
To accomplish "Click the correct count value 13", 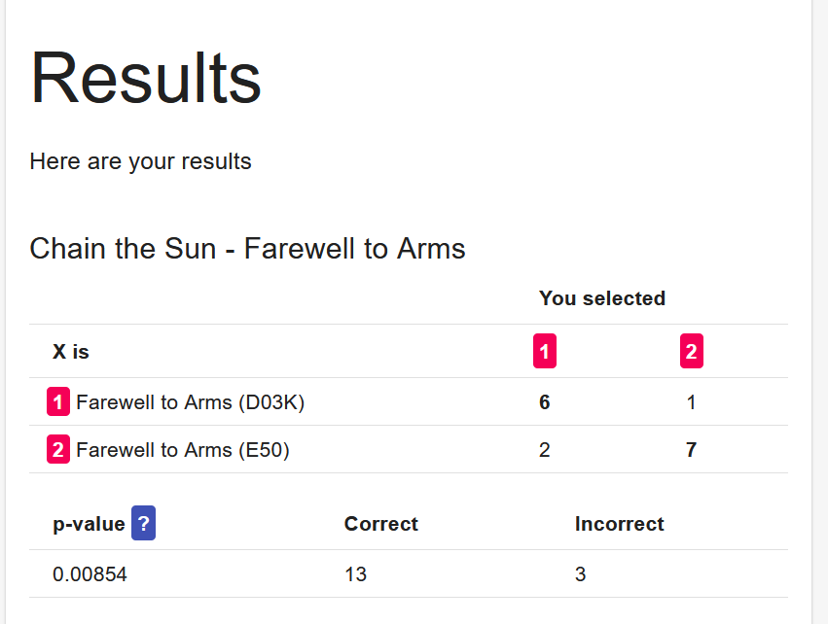I will (355, 574).
